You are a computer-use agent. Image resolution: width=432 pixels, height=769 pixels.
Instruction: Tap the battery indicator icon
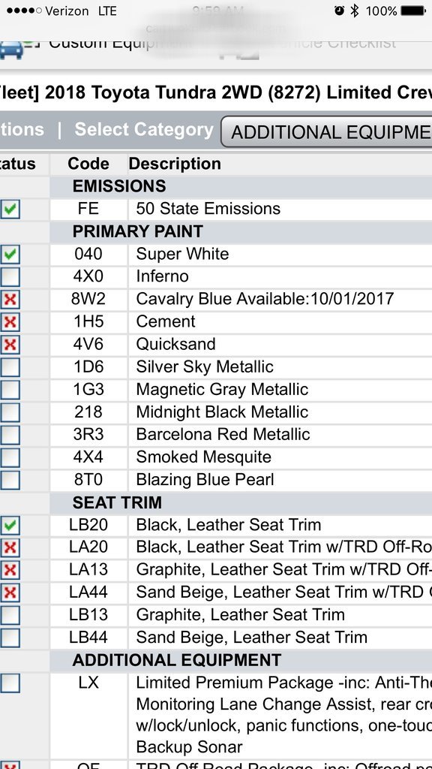pos(413,11)
